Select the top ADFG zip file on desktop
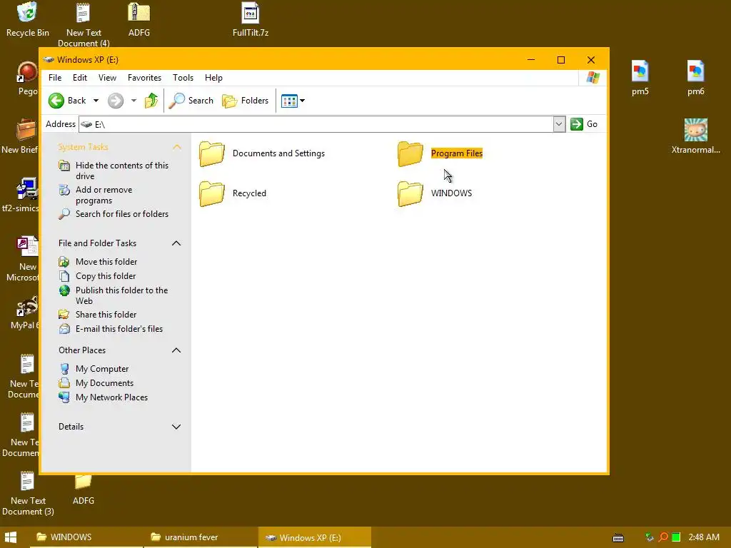The image size is (731, 548). 139,19
